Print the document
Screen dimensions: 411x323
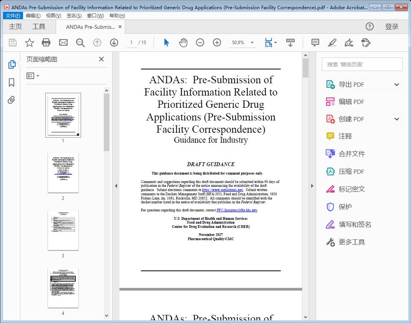pyautogui.click(x=46, y=43)
